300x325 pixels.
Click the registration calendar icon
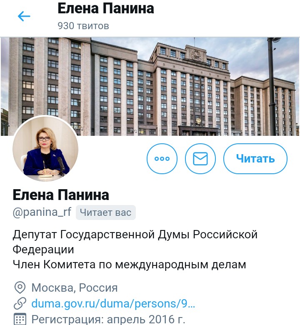click(20, 319)
